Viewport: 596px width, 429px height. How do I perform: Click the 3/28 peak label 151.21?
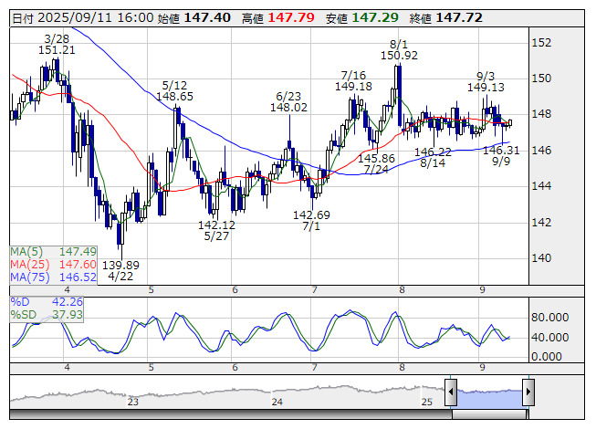tap(57, 49)
